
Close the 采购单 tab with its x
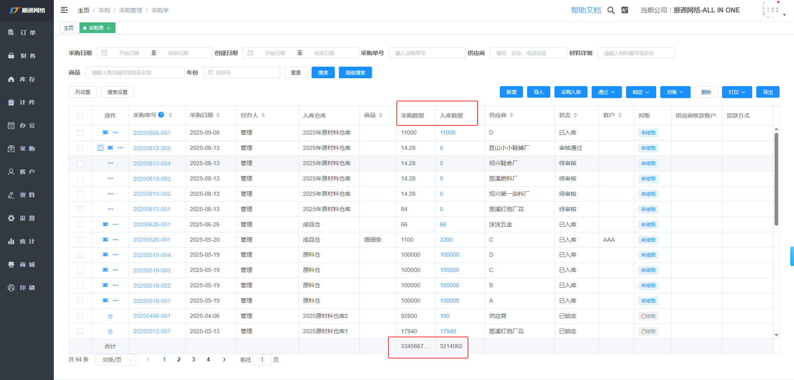[108, 28]
